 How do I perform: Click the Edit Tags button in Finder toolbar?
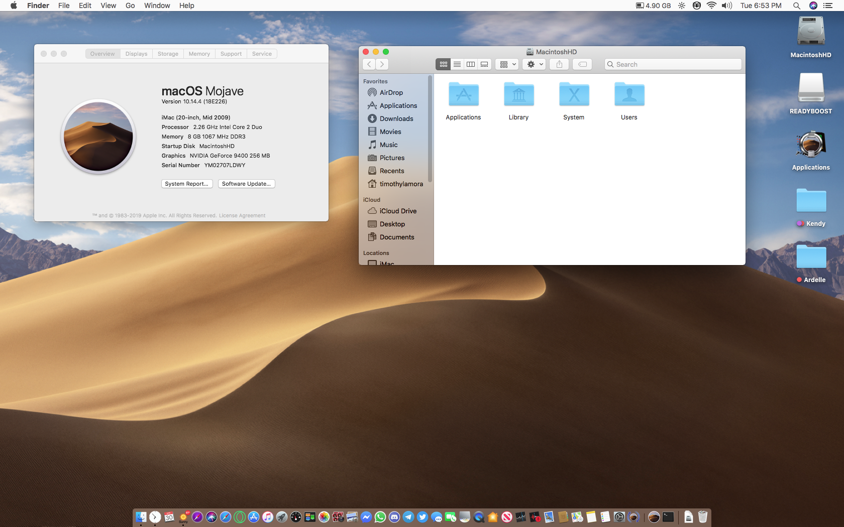point(582,64)
